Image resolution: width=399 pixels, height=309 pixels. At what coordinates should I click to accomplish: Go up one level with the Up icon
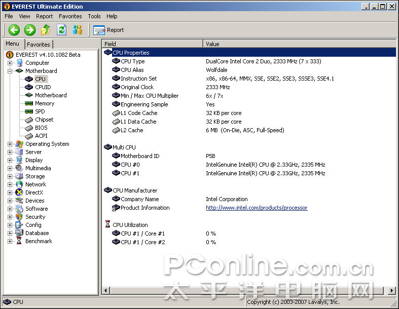46,30
